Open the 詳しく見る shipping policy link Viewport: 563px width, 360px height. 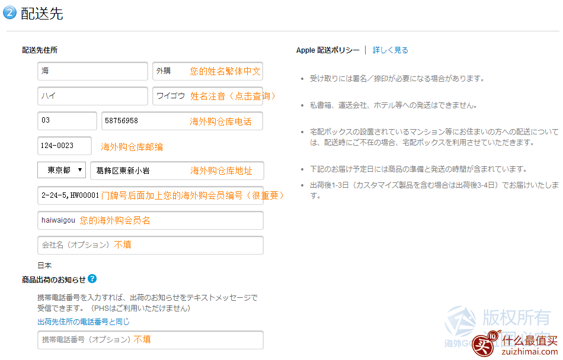click(x=391, y=50)
